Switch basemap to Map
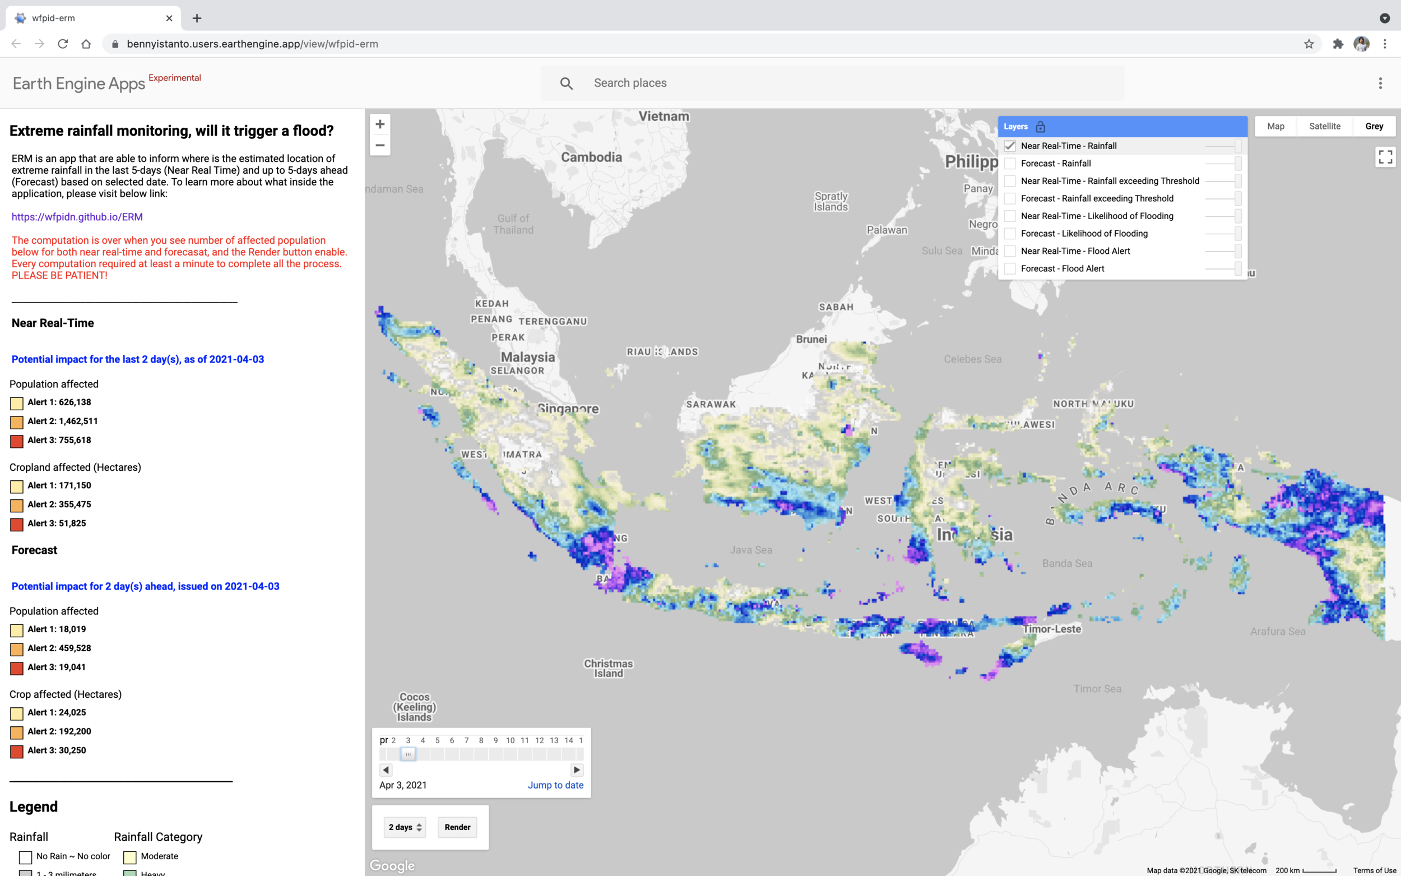 [x=1275, y=126]
